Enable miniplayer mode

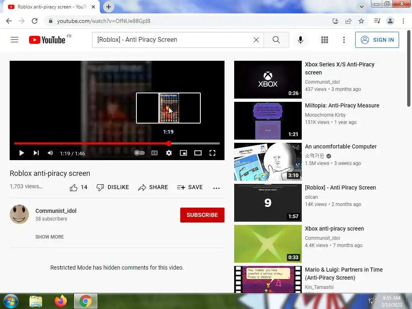pos(183,153)
